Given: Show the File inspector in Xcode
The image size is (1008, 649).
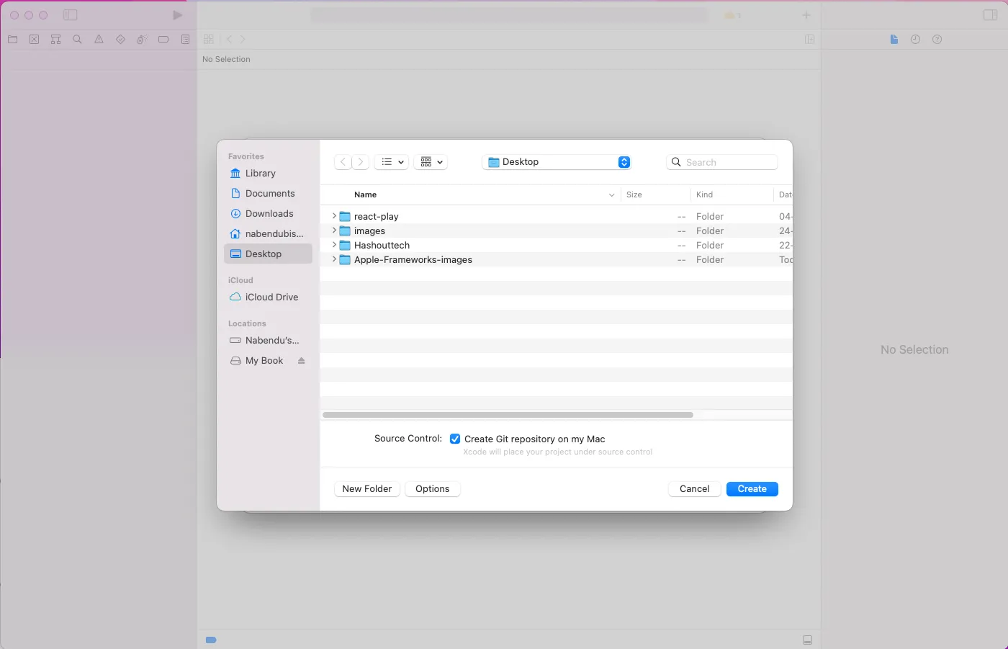Looking at the screenshot, I should point(894,40).
